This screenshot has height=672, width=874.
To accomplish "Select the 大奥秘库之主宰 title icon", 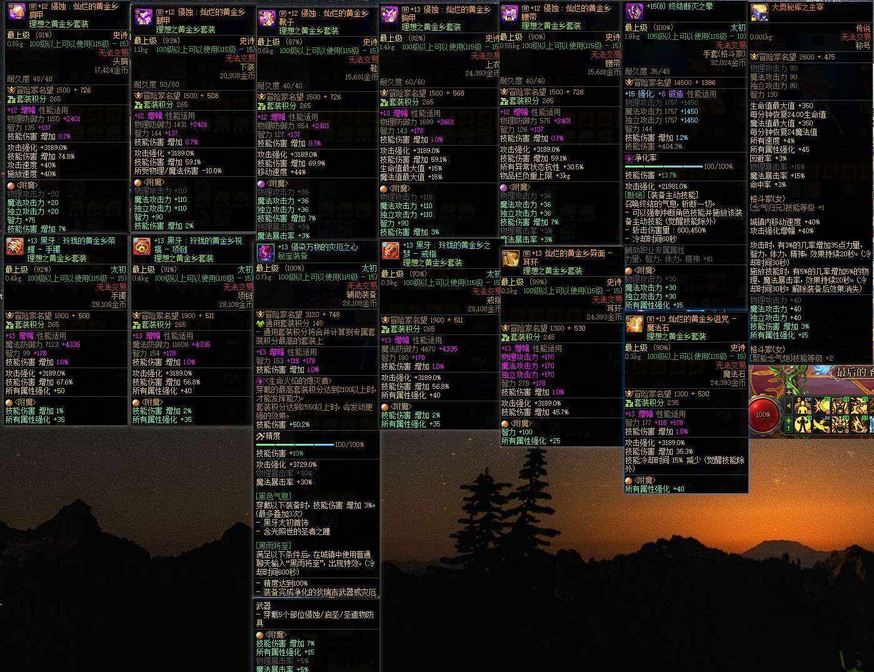I will click(x=760, y=12).
